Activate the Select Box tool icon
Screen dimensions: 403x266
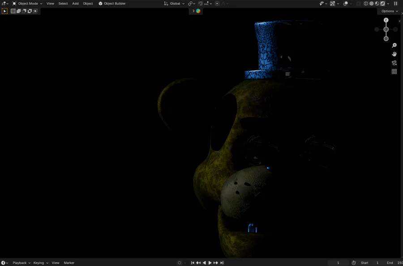click(x=4, y=11)
